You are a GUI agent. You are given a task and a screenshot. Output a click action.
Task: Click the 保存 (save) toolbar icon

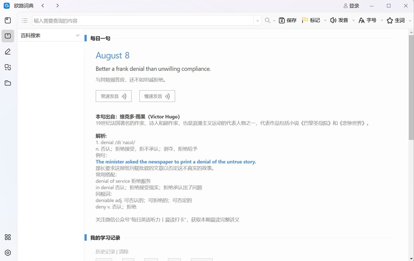(282, 21)
